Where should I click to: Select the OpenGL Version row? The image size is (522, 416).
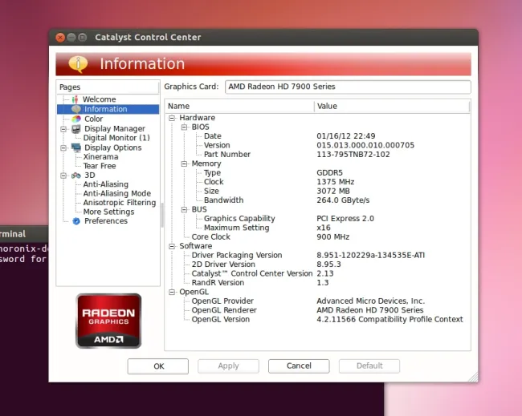317,320
